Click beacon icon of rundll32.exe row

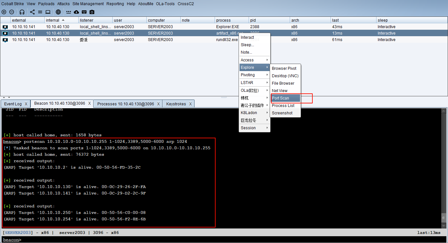tap(5, 40)
